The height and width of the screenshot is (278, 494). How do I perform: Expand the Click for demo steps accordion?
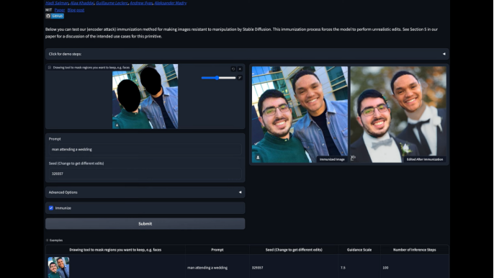(x=247, y=54)
